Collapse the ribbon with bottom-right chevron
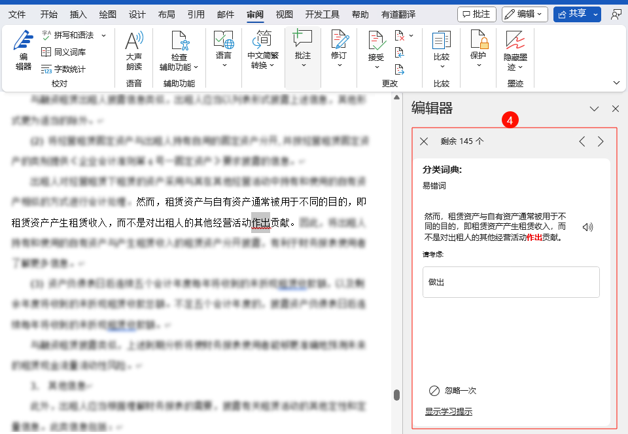This screenshot has width=628, height=434. pos(616,82)
